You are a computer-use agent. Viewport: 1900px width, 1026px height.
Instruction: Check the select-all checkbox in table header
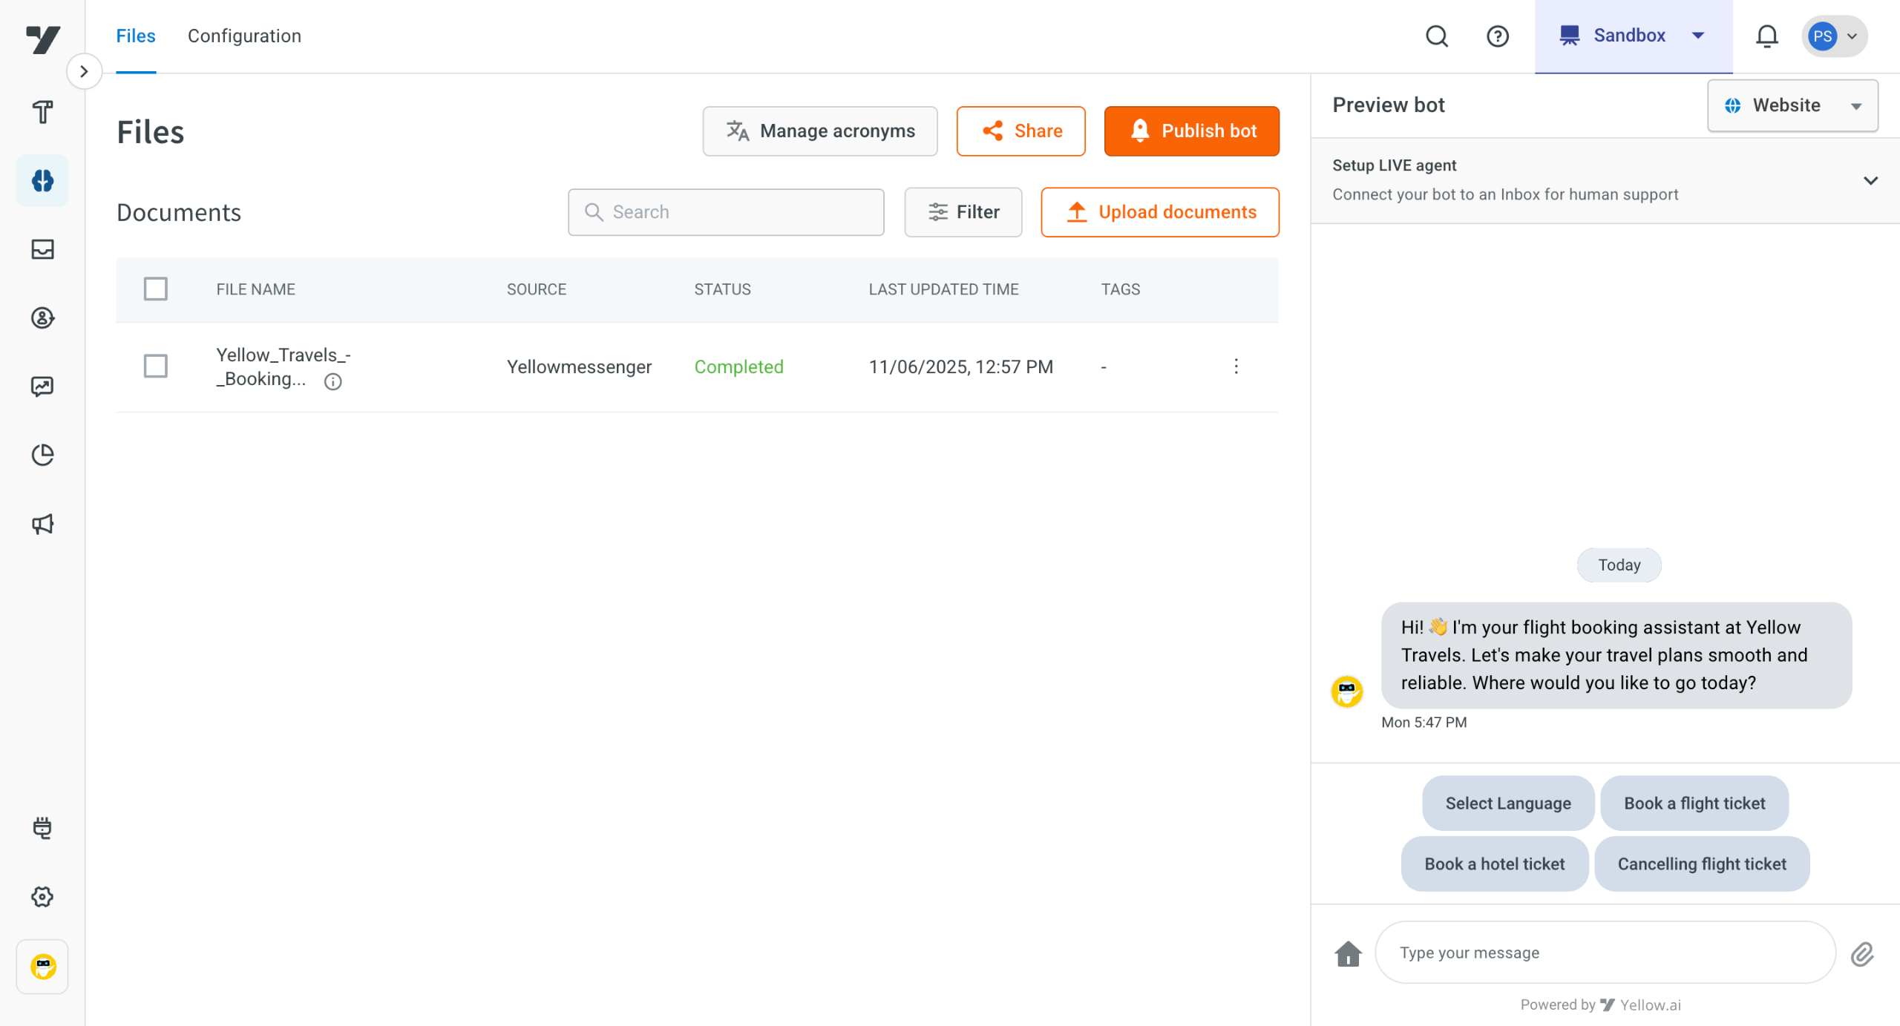[155, 289]
